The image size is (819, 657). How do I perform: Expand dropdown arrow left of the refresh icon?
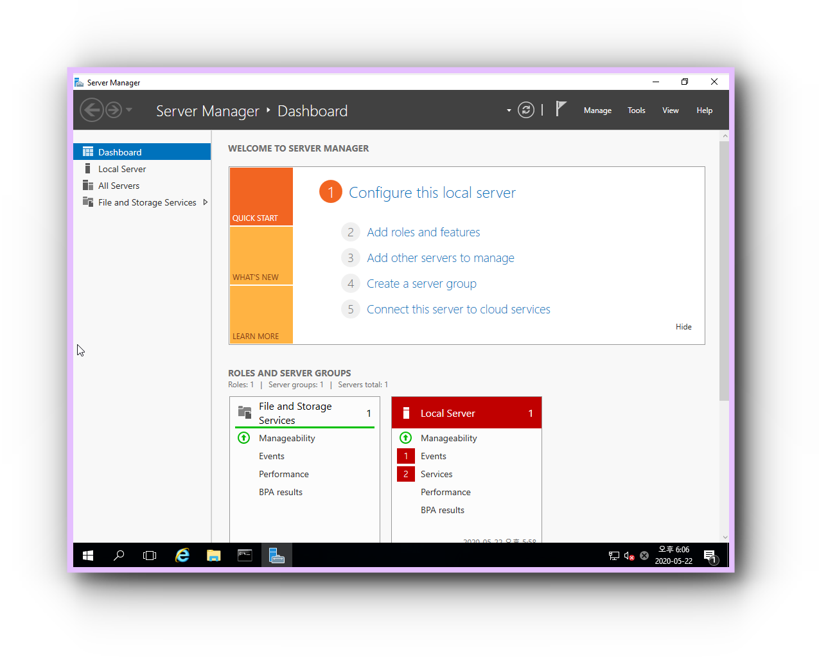(509, 110)
